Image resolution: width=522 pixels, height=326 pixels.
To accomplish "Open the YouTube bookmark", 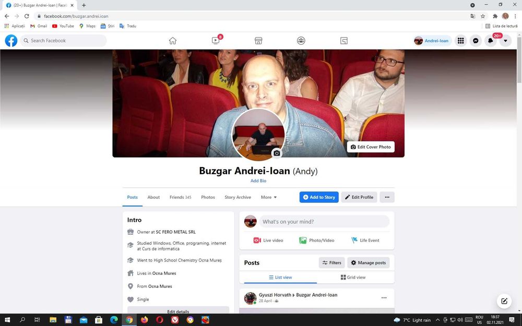I will pyautogui.click(x=63, y=26).
